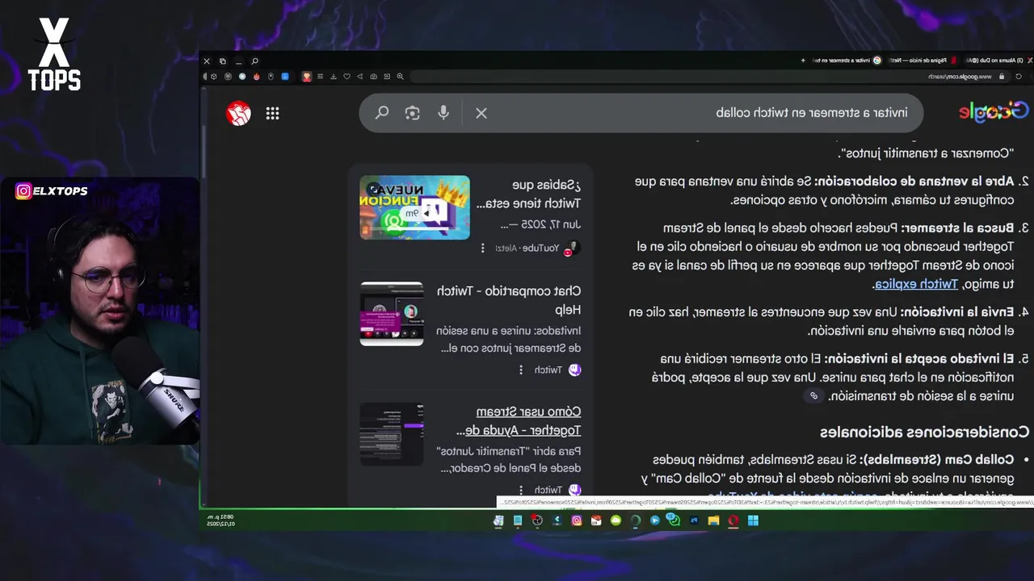Go to Google home via the logo
The width and height of the screenshot is (1034, 581).
pyautogui.click(x=994, y=112)
